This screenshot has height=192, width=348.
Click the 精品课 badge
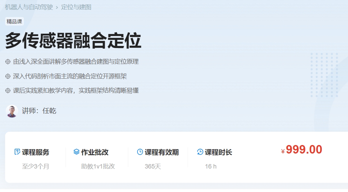click(14, 21)
